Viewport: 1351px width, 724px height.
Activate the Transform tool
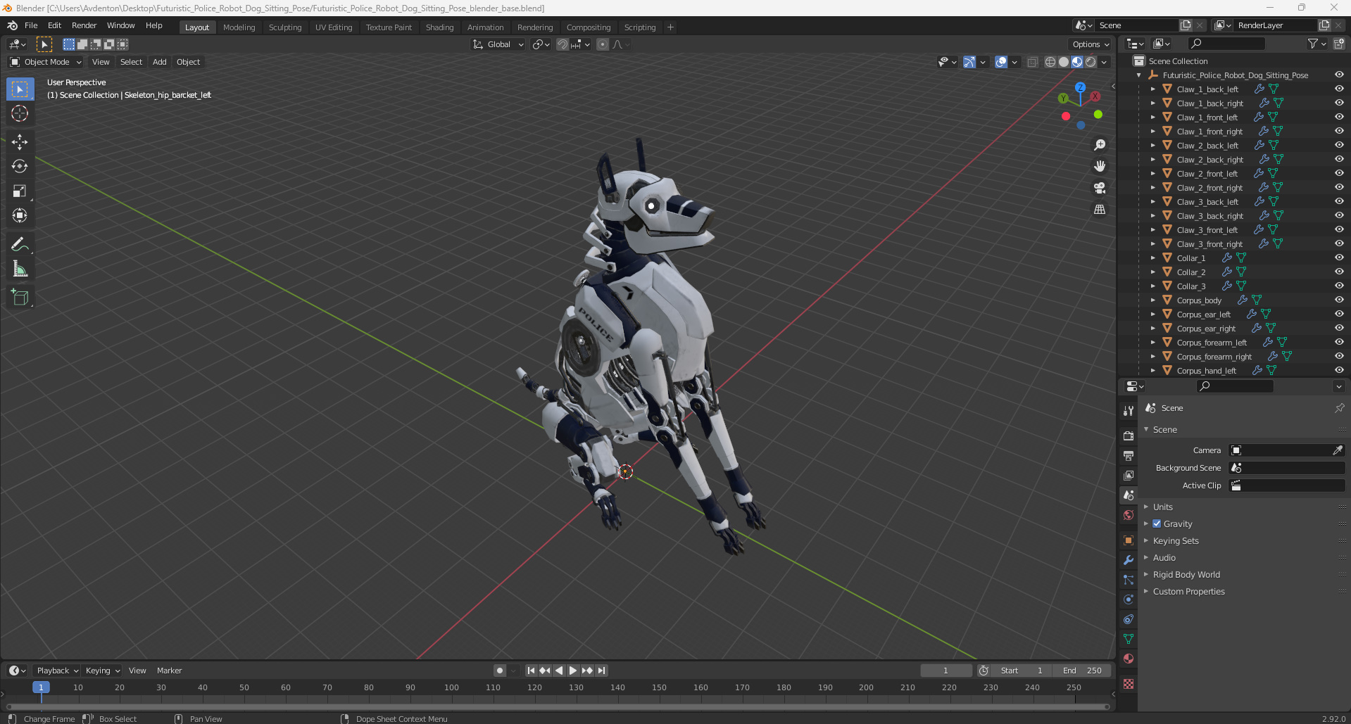pyautogui.click(x=20, y=215)
